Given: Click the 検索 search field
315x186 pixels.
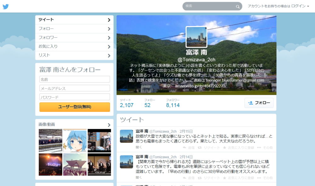Looking at the screenshot, I should pyautogui.click(x=212, y=6).
